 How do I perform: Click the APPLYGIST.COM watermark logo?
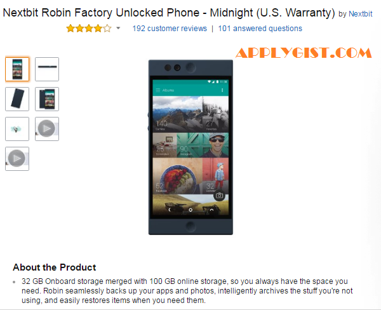coord(304,53)
